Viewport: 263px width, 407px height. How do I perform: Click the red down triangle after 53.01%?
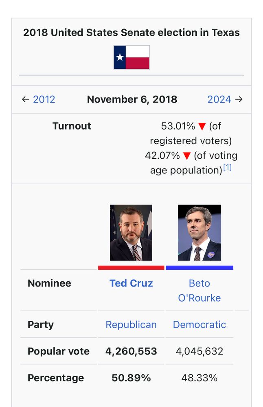pos(202,127)
